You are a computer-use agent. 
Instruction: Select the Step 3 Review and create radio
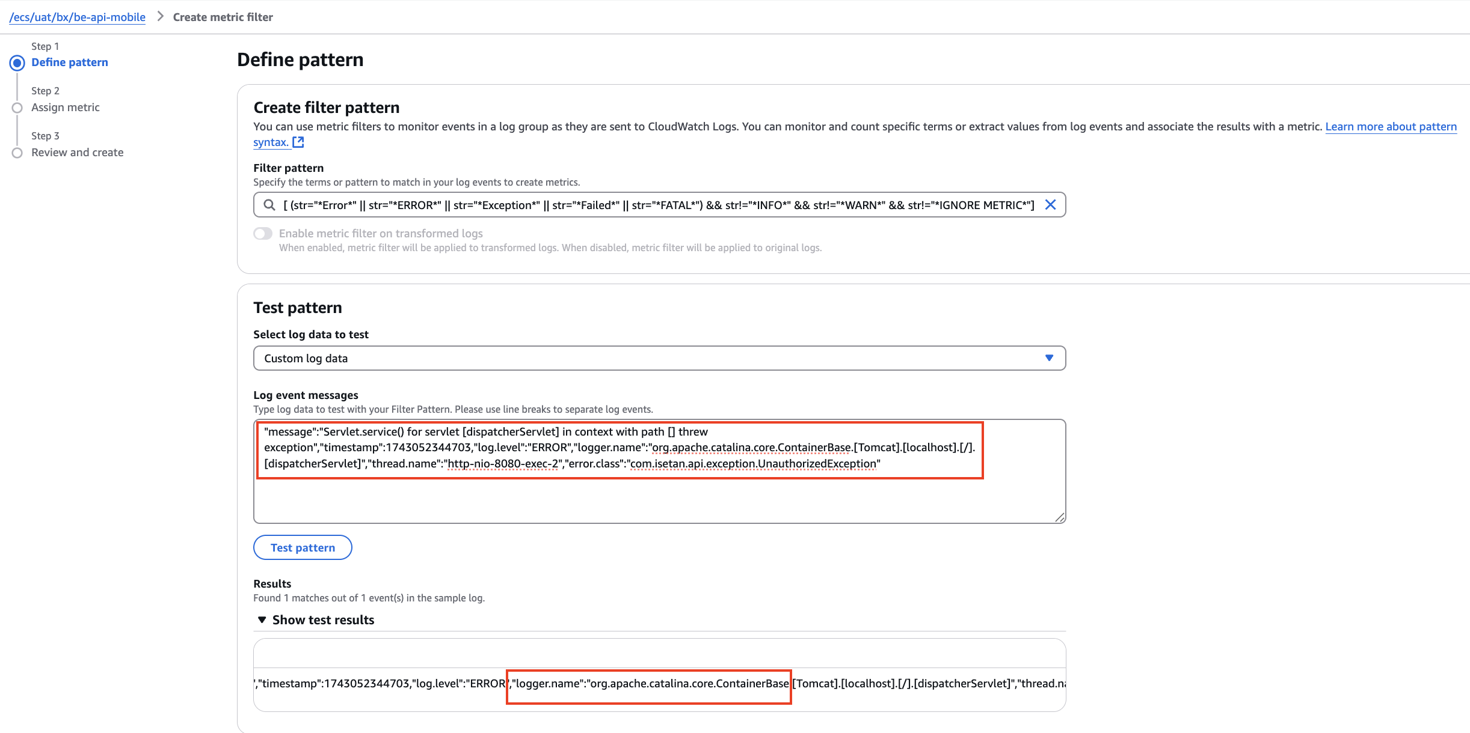[17, 153]
